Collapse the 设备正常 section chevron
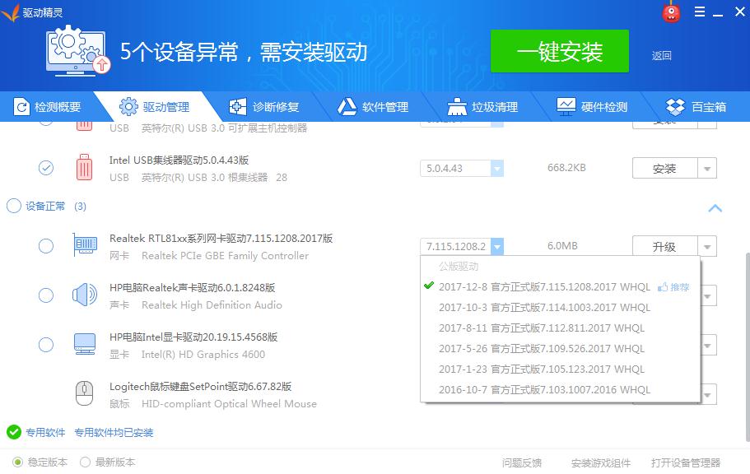 (715, 209)
